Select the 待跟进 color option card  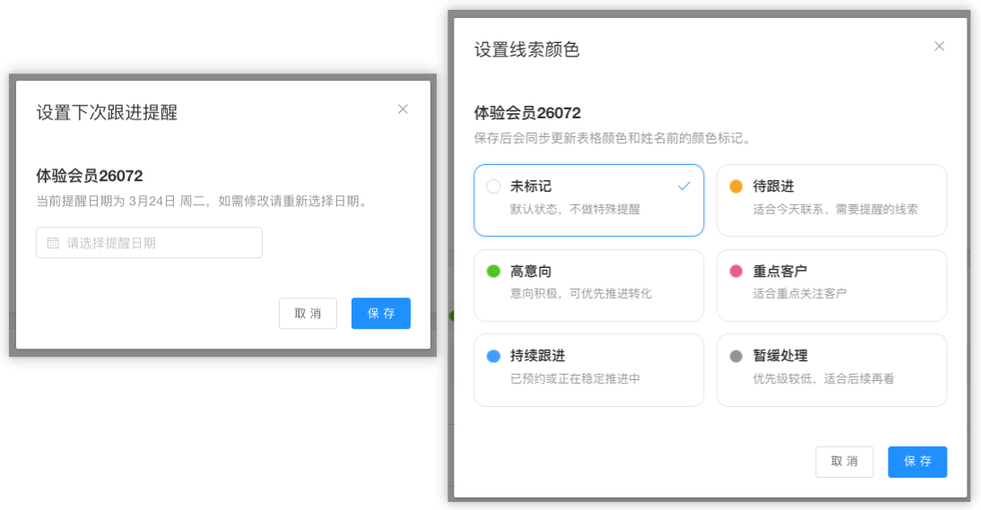click(831, 200)
